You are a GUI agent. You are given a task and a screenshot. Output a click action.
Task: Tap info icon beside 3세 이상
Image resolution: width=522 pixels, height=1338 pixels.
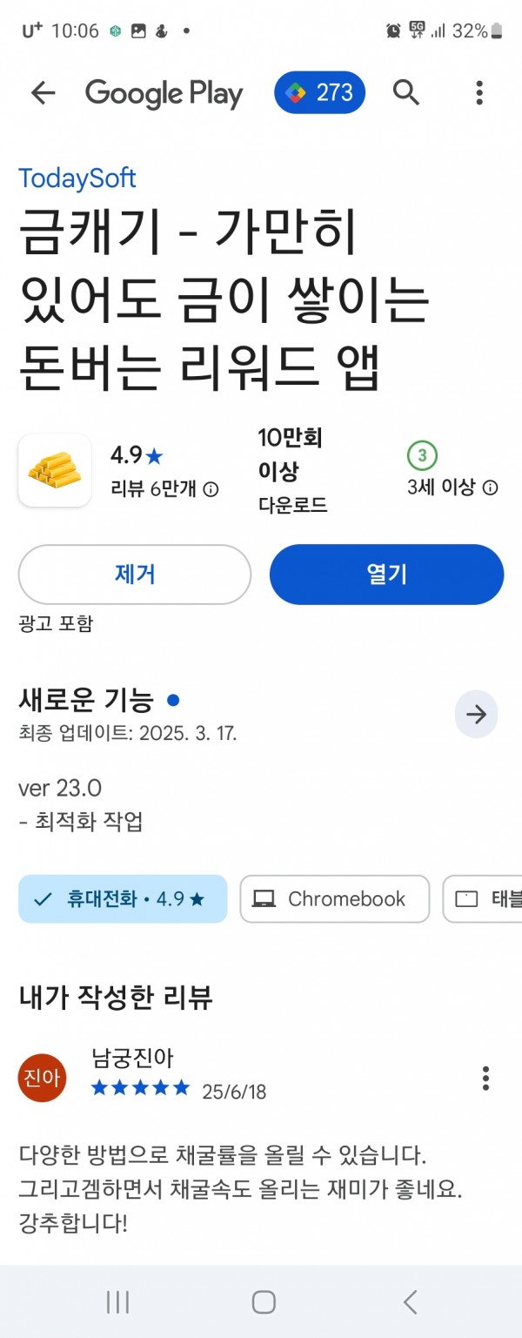[491, 487]
